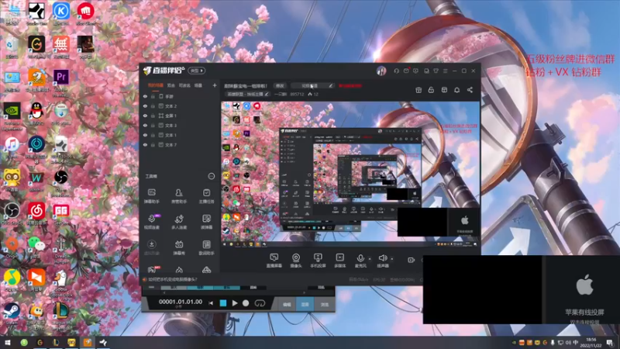
Task: Open the 浏览 tab in transport bar
Action: [325, 304]
